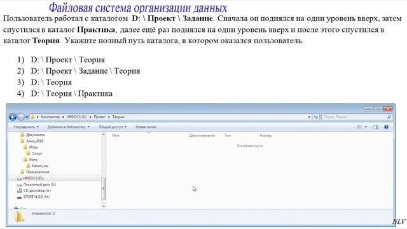Toggle the preview pane icon
This screenshot has width=407, height=229.
coord(376,127)
